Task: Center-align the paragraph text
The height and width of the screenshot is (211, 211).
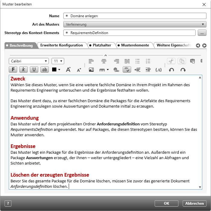Action: (104, 61)
